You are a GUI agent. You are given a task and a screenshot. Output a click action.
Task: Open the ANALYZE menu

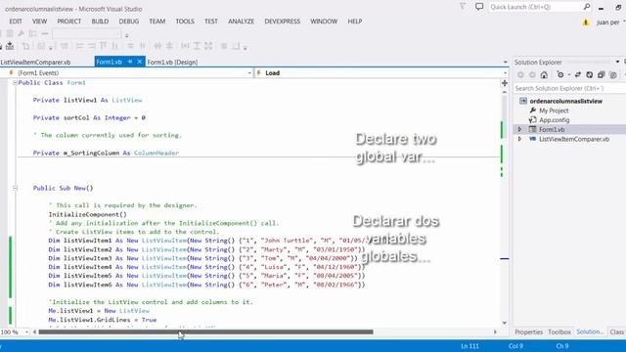(242, 22)
